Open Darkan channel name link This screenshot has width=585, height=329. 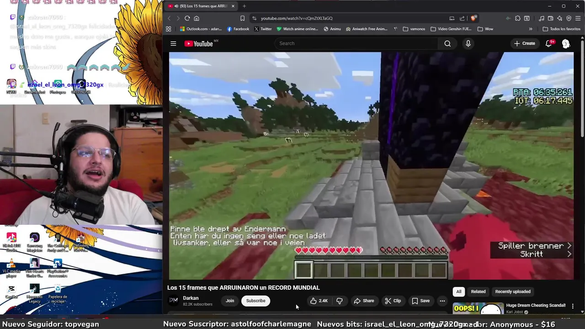(191, 298)
